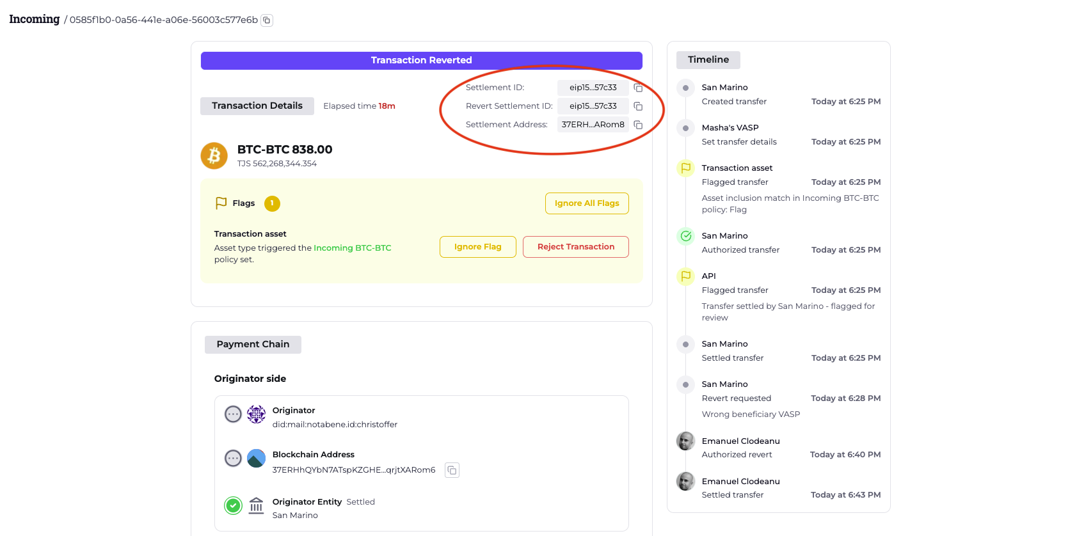Viewport: 1077px width, 536px height.
Task: Copy the transaction ID in the header
Action: [x=267, y=20]
